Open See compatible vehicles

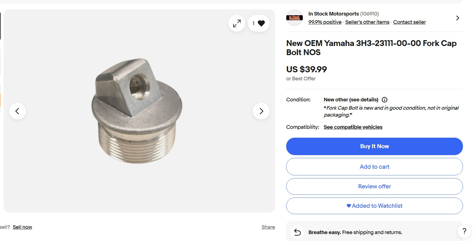353,127
